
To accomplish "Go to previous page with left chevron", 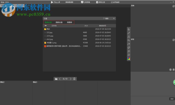I will point(60,79).
